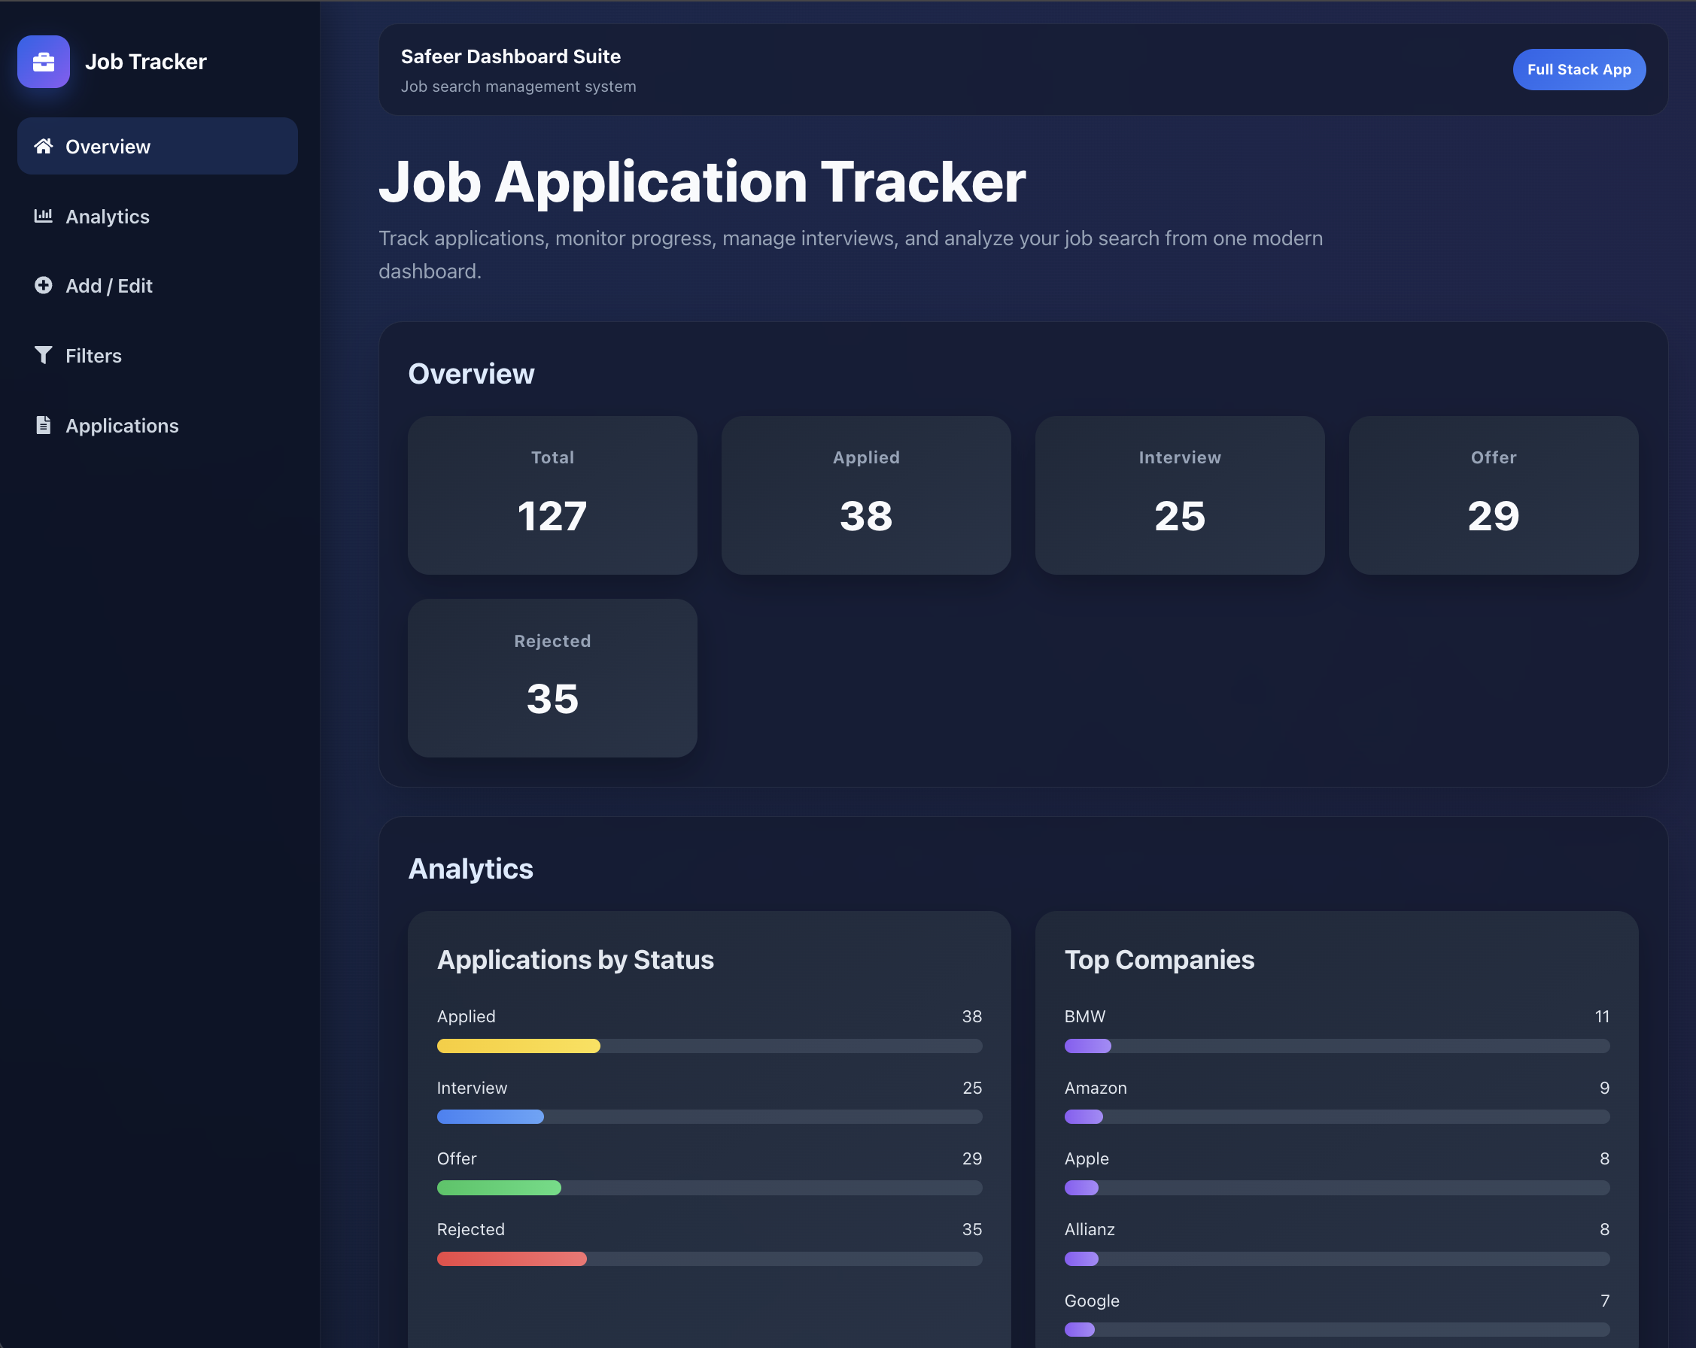The width and height of the screenshot is (1696, 1348).
Task: Click the Safeer Dashboard Suite heading
Action: [510, 56]
